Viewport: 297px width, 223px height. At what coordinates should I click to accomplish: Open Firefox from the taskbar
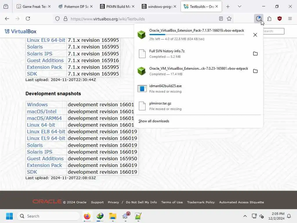point(87,216)
